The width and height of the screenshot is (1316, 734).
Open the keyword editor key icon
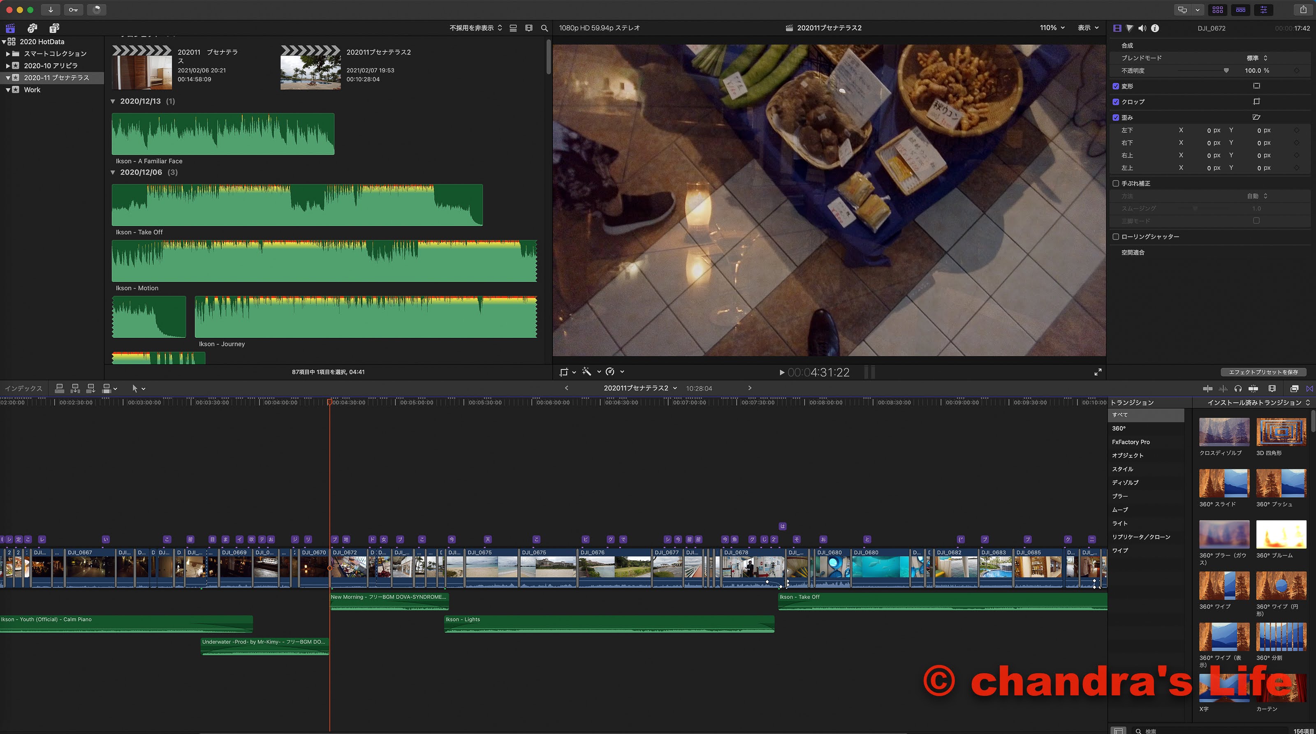point(74,10)
